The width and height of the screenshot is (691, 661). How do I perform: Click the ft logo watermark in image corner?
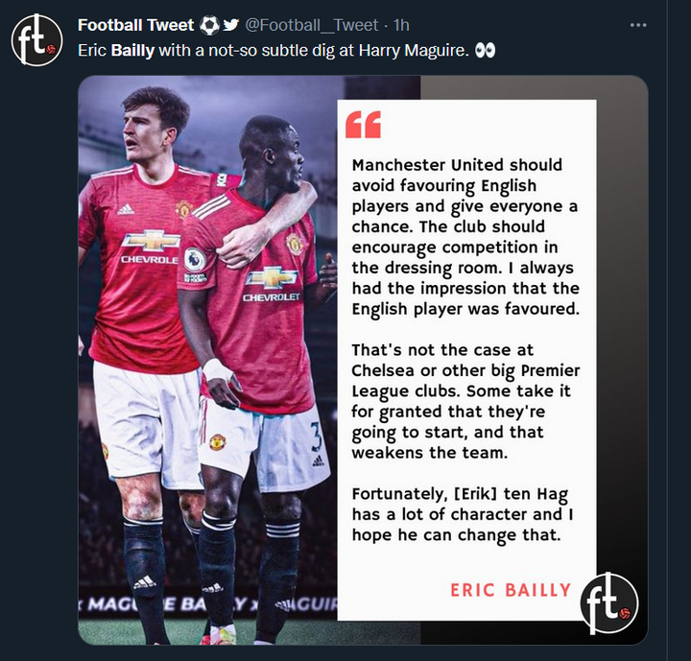click(609, 603)
